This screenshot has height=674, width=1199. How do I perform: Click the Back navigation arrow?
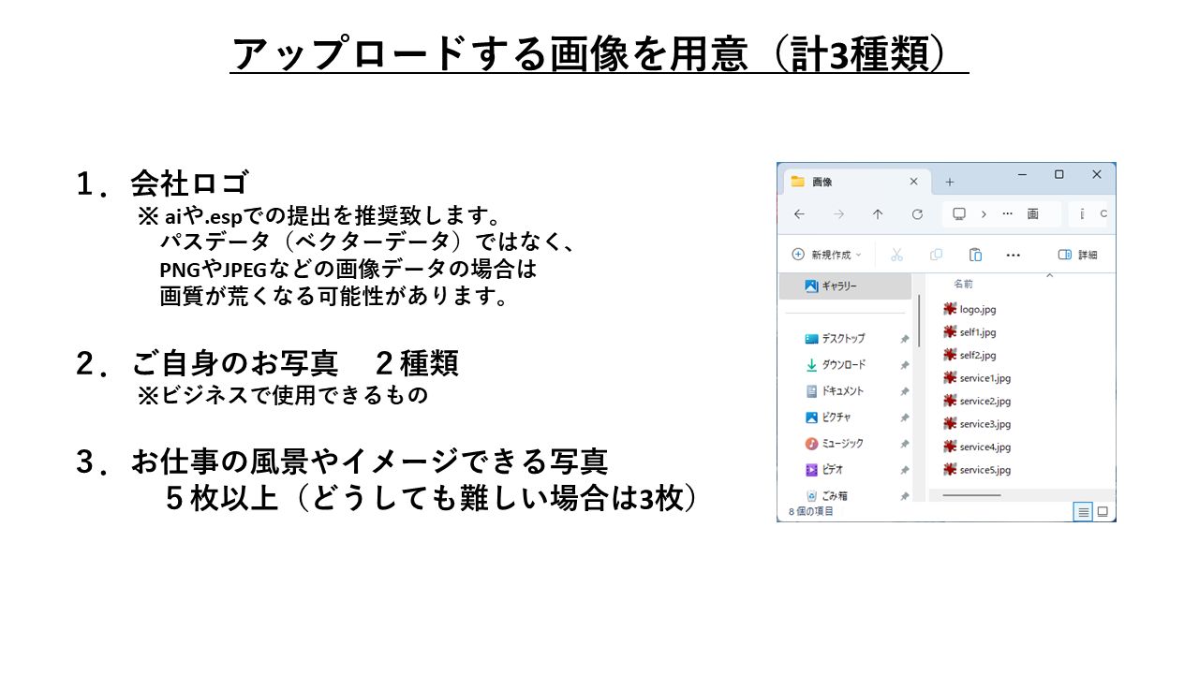tap(799, 214)
